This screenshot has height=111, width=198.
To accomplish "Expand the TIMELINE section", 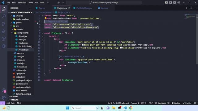I will point(14,100).
